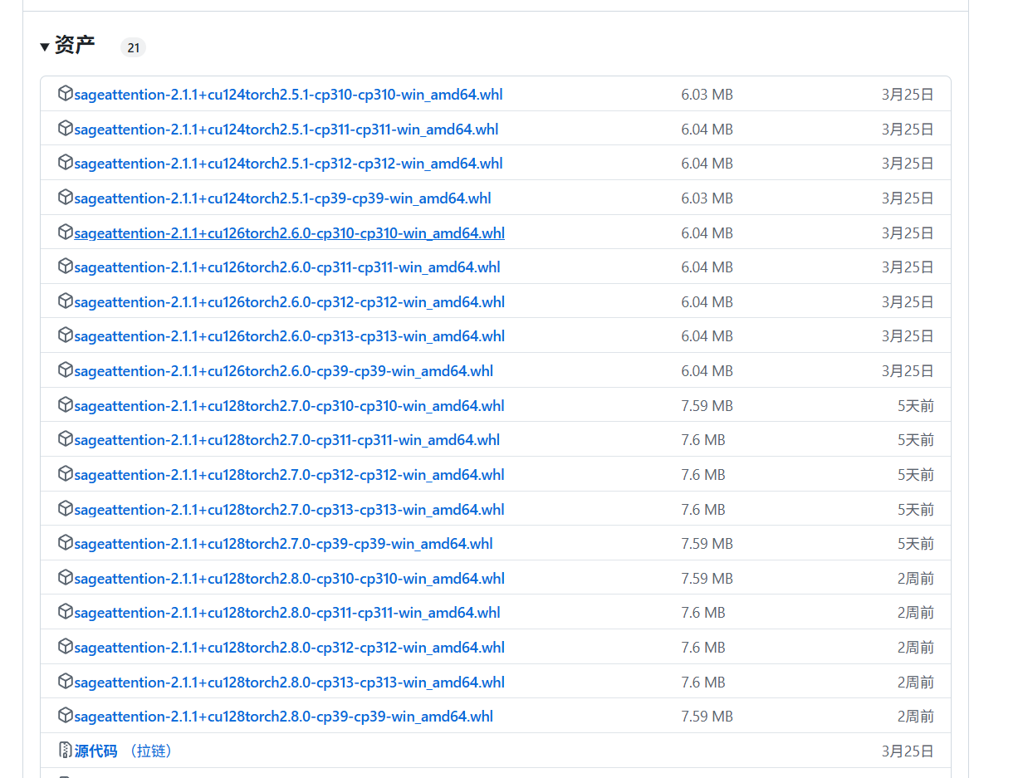Click package icon beside cu128torch2.8.0-cp312 wheel
This screenshot has width=1023, height=778.
(x=66, y=647)
